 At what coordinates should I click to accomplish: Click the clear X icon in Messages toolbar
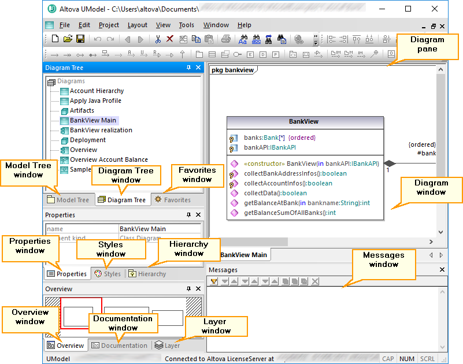[315, 281]
